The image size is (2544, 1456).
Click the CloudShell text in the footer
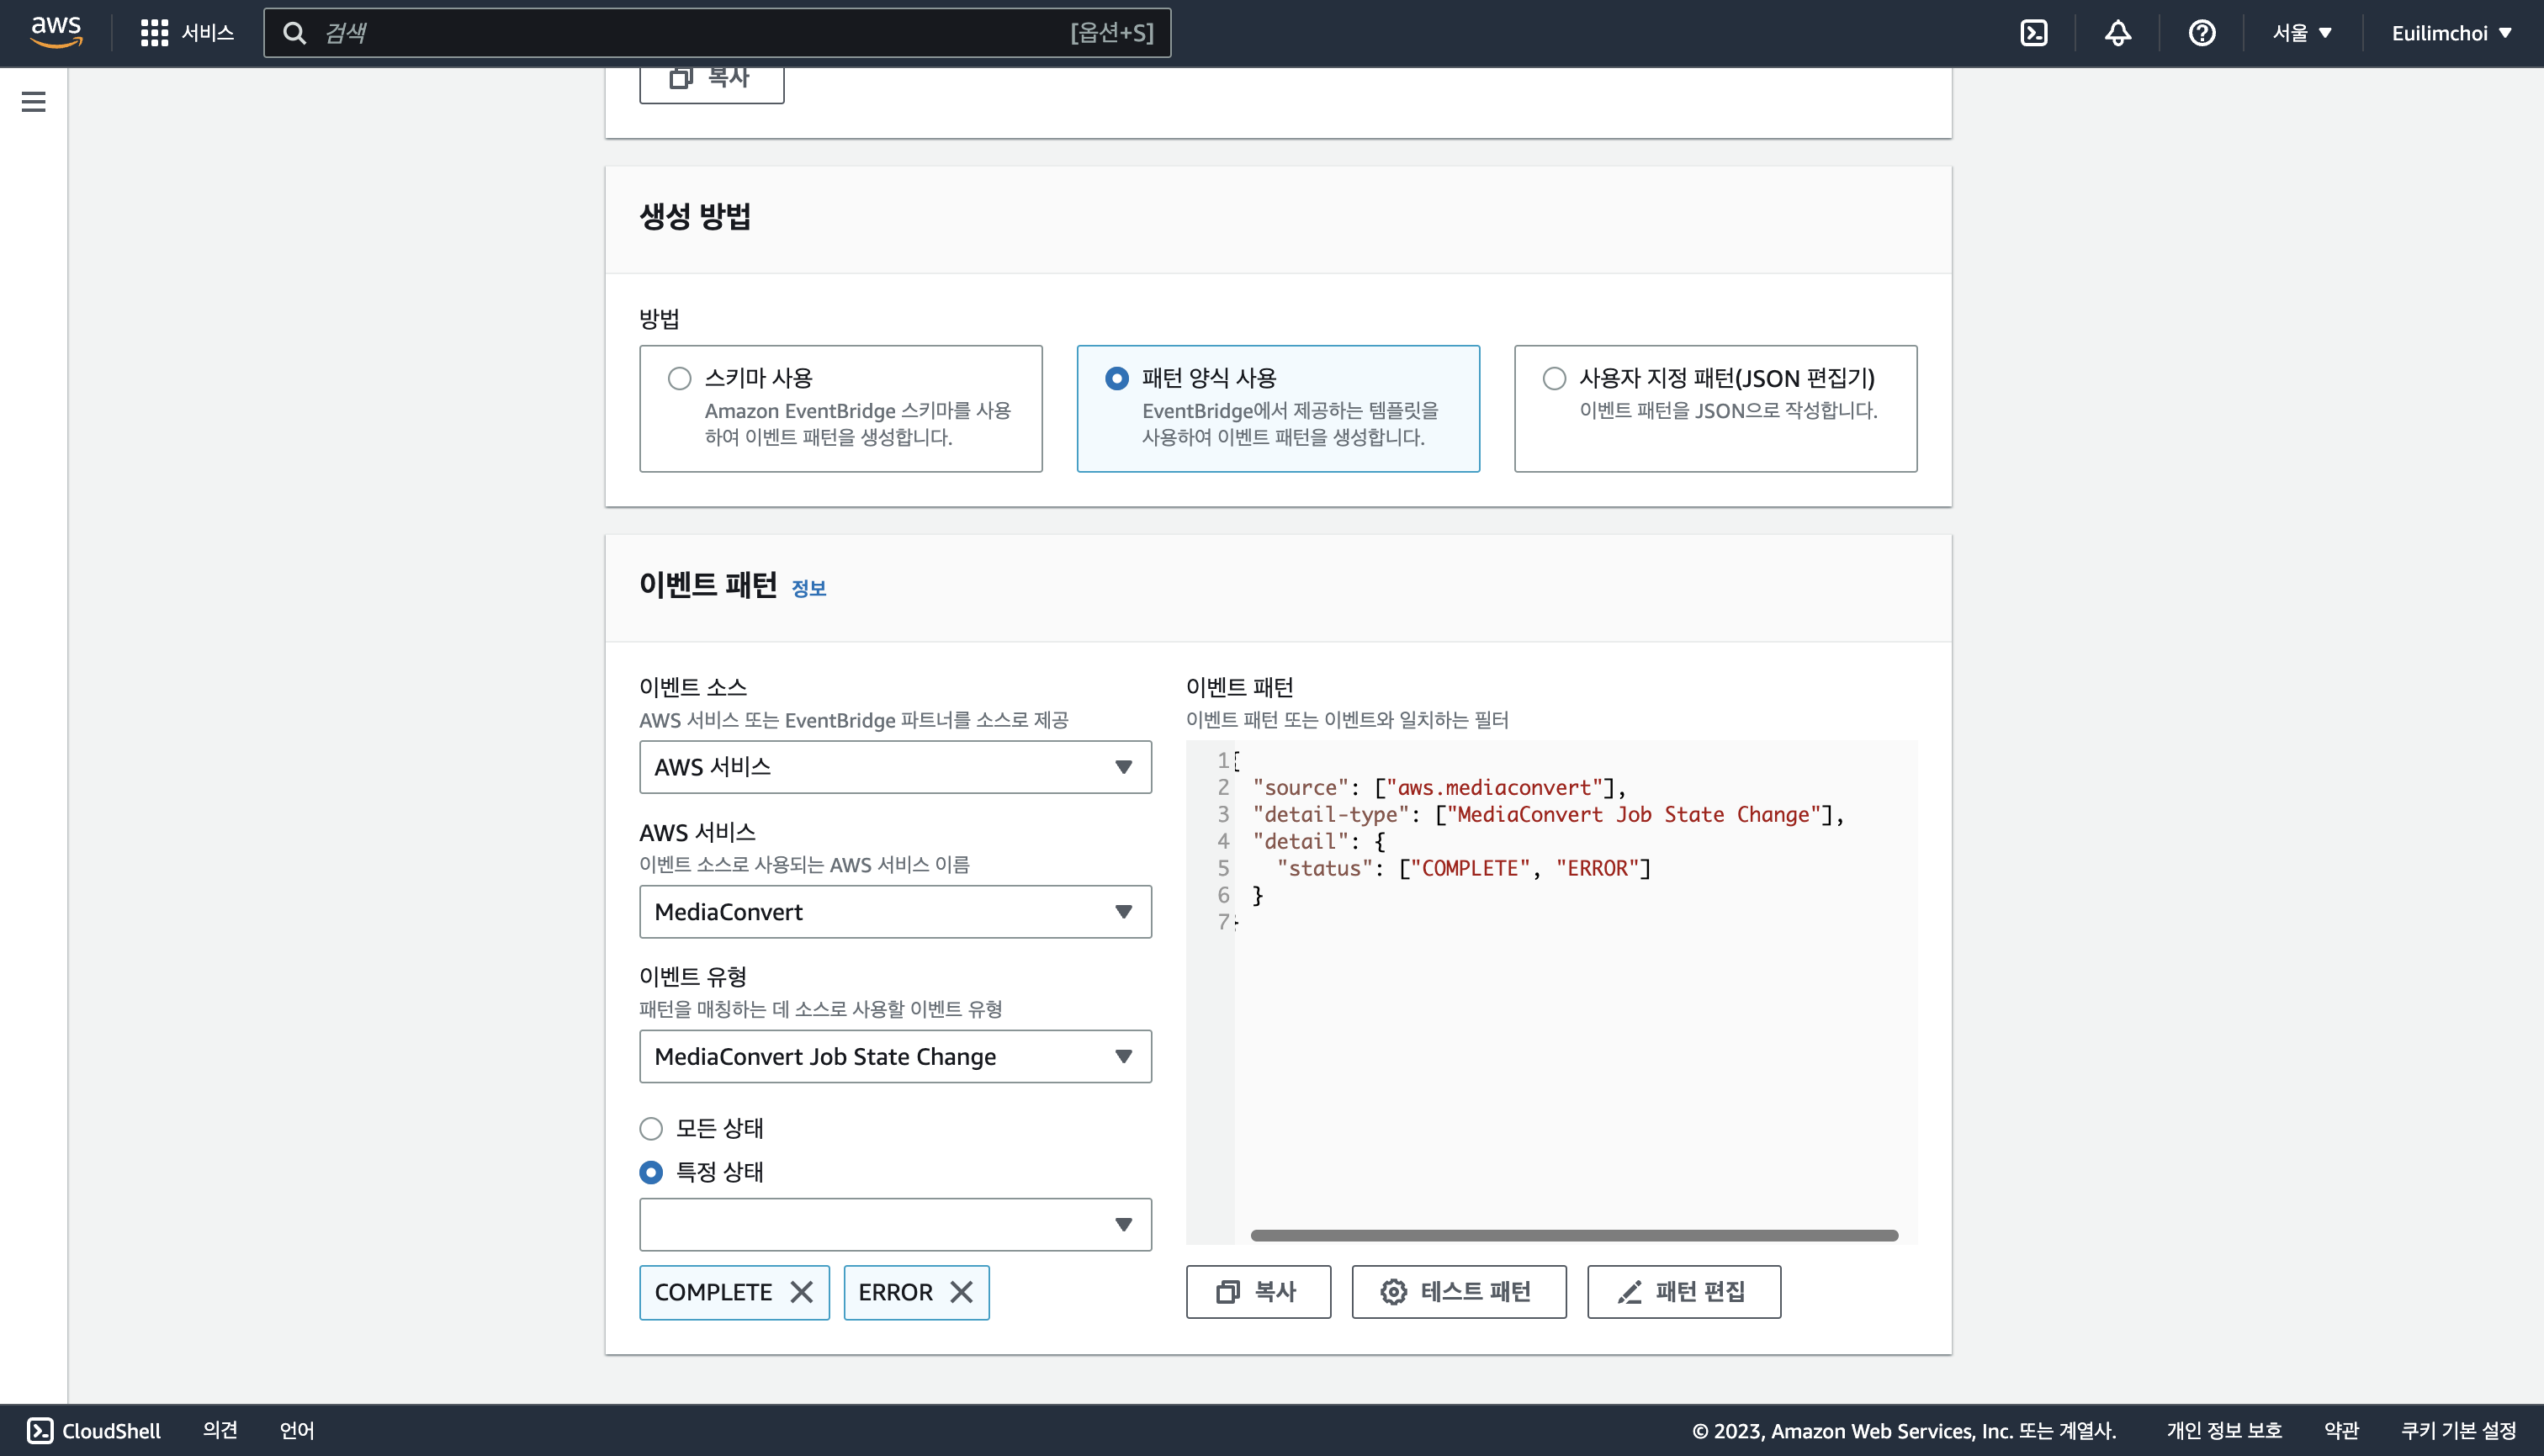tap(111, 1430)
